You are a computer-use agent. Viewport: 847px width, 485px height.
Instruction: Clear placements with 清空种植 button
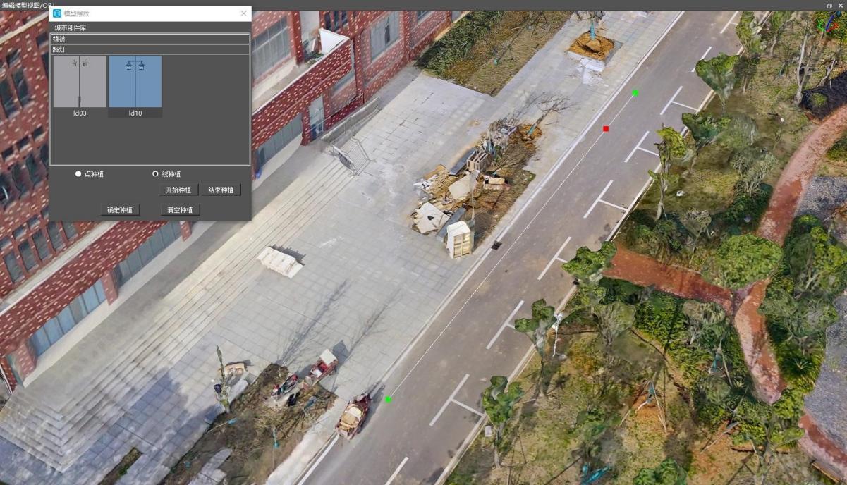[x=181, y=210]
